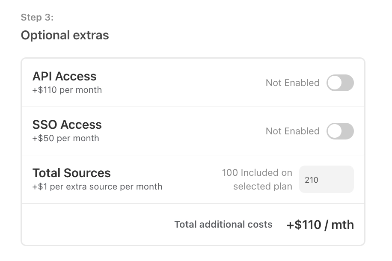Screen dimensions: 392x261
Task: Click "Not Enabled" label beside API Access toggle
Action: [x=292, y=83]
